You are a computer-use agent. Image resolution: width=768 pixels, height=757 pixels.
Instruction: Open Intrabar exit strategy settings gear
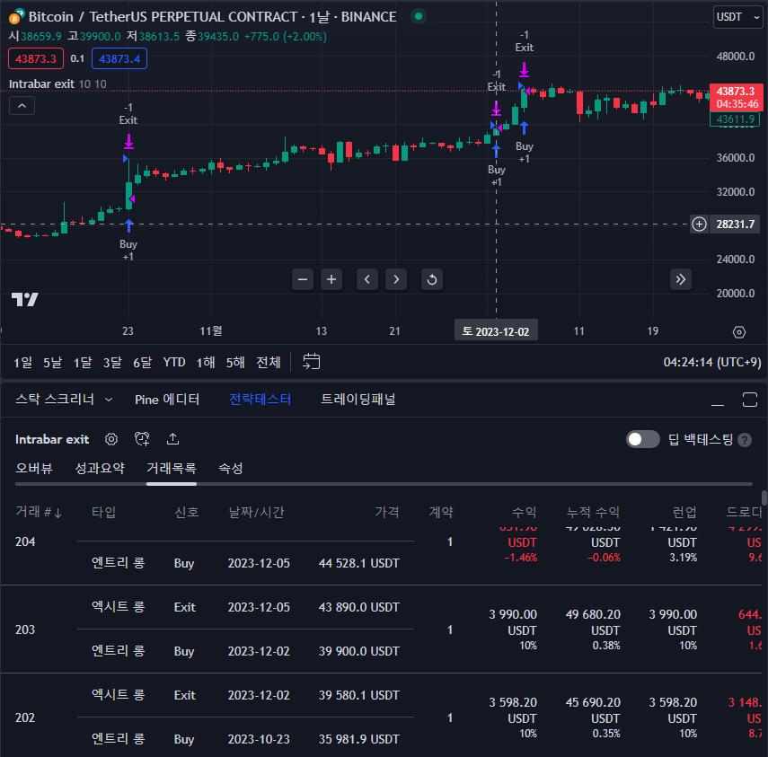click(111, 439)
